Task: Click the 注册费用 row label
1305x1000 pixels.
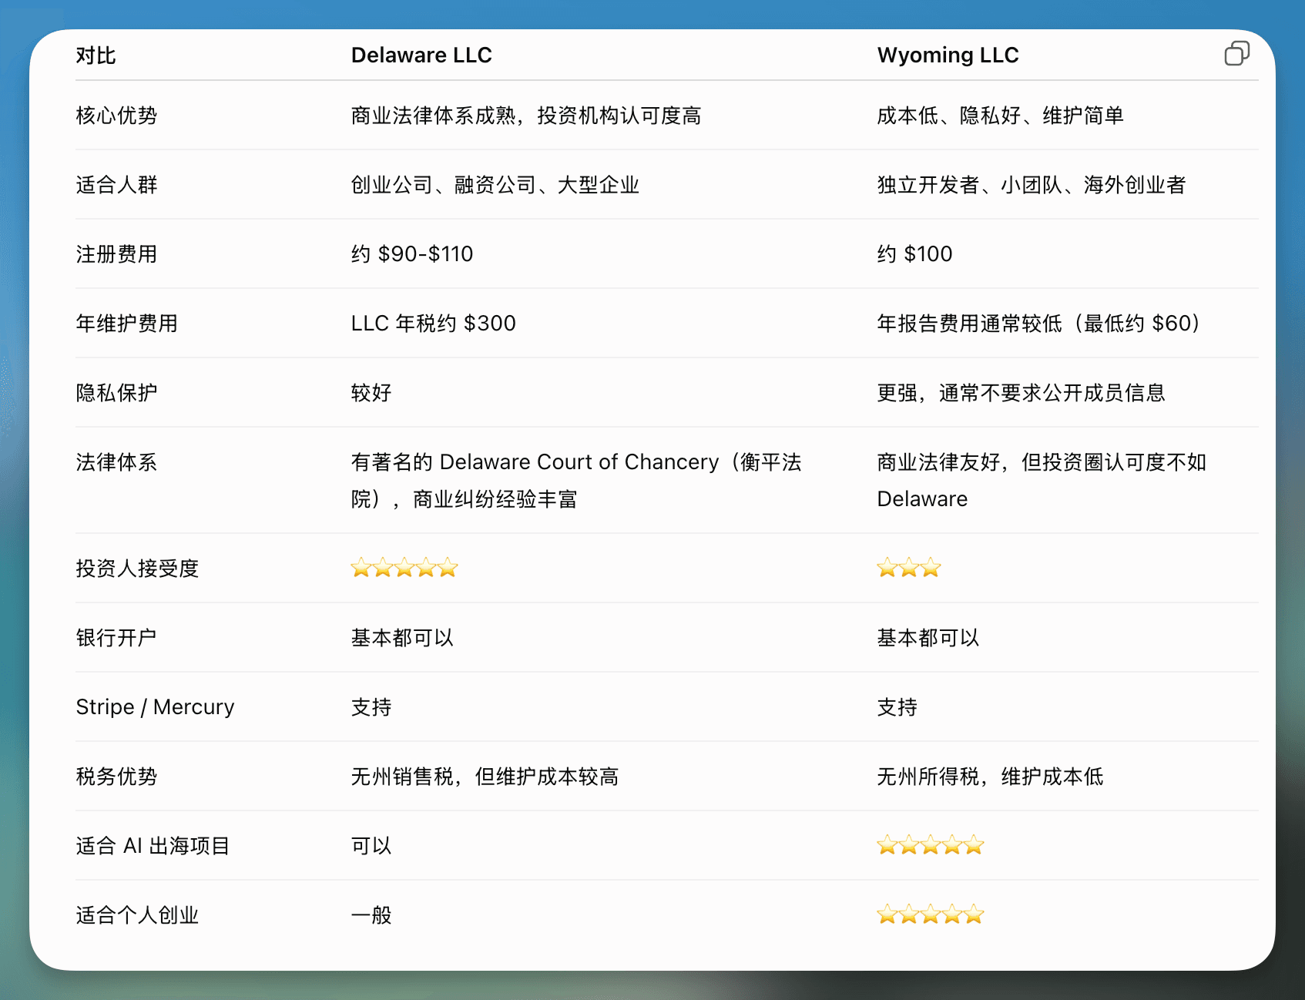Action: pos(116,254)
